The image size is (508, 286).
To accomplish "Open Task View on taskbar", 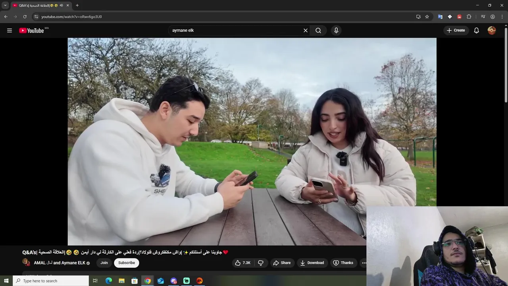I will [x=95, y=281].
